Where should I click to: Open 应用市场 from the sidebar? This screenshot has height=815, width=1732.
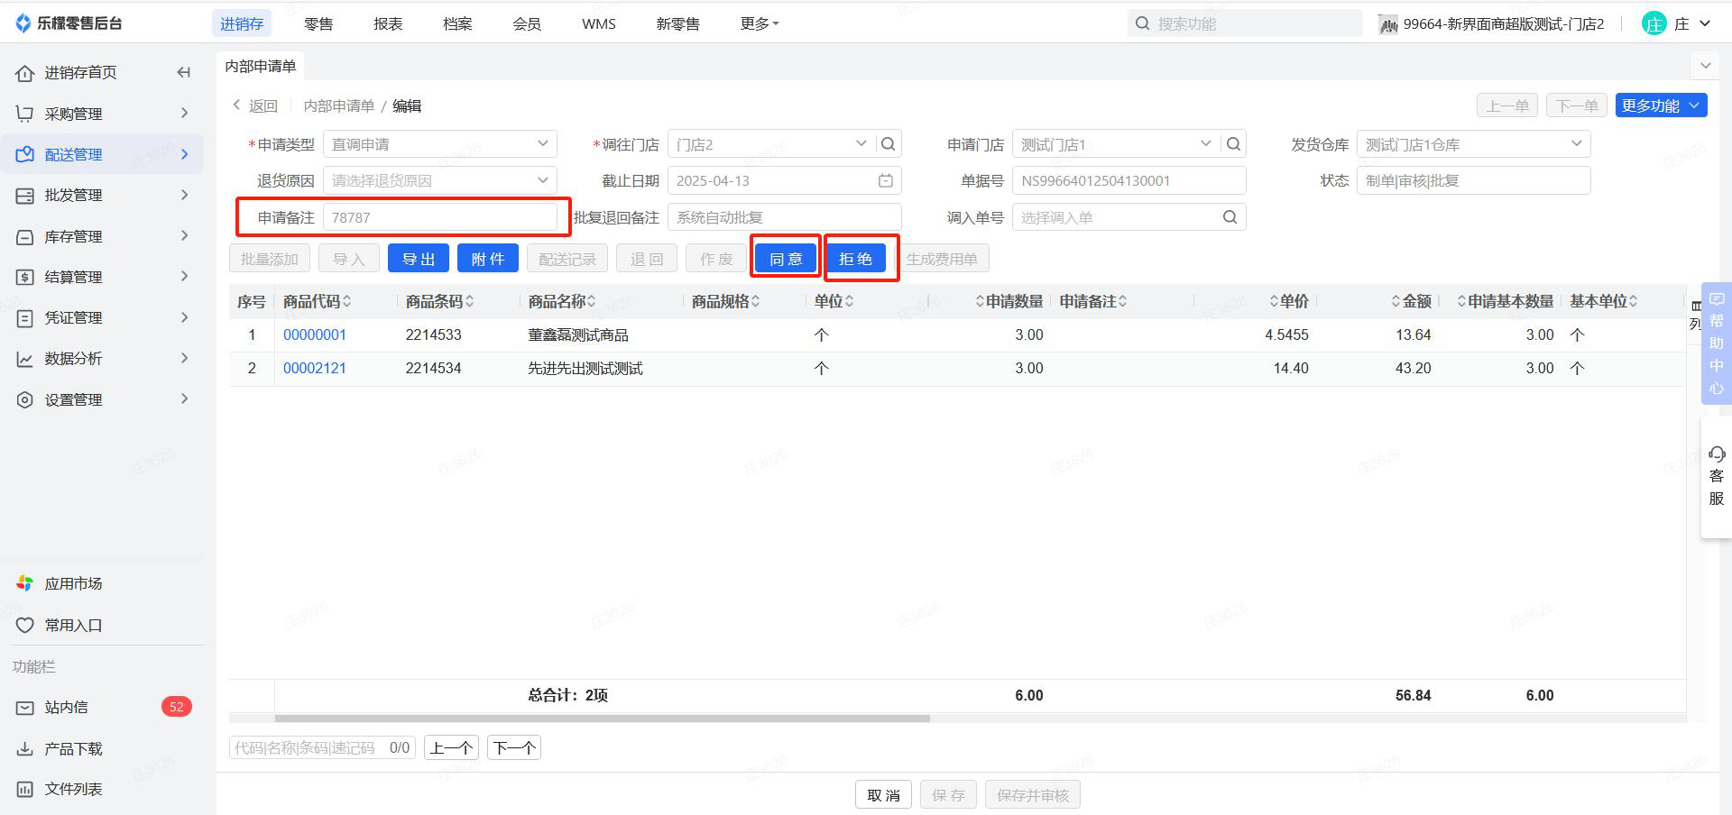click(73, 584)
